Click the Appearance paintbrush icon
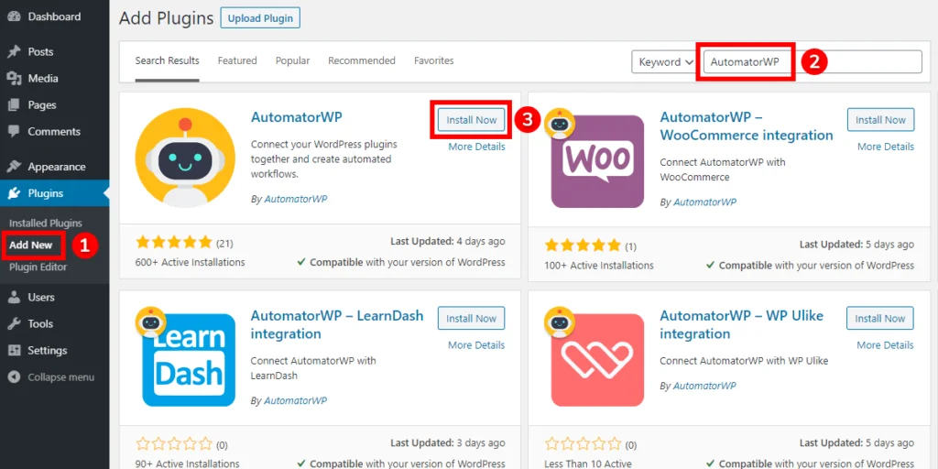 click(14, 167)
